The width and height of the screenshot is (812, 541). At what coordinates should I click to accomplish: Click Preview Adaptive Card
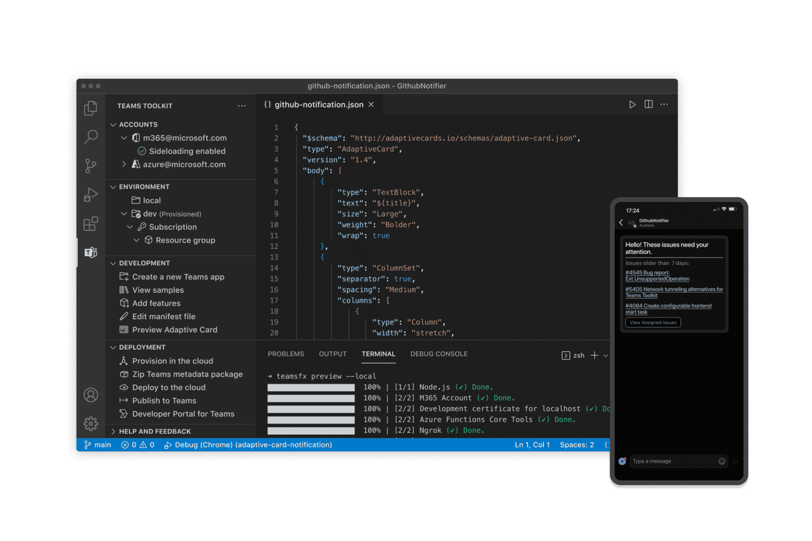[x=169, y=330]
